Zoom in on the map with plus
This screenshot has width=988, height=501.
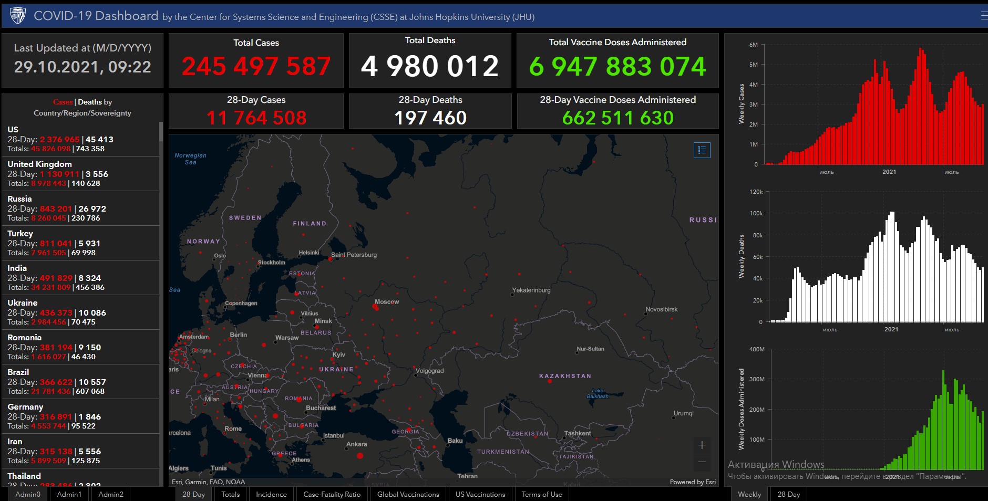click(702, 445)
